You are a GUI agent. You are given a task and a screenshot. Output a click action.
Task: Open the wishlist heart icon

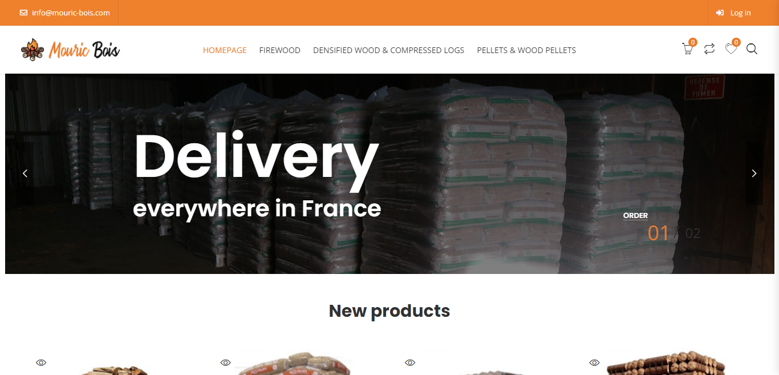(x=731, y=49)
